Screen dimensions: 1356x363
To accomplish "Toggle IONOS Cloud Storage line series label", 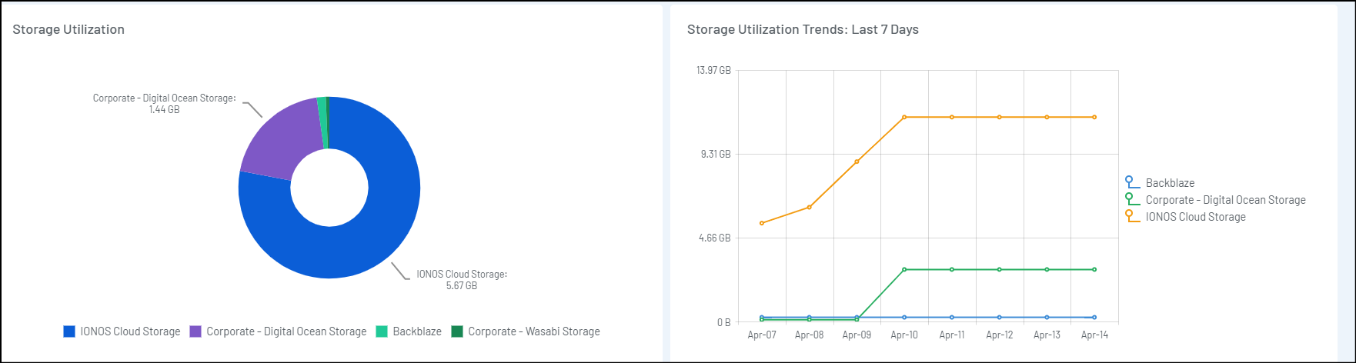I will coord(1195,217).
